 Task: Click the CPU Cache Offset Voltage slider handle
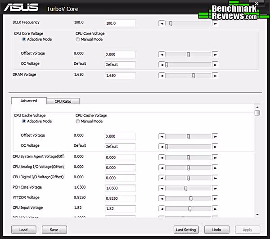coord(189,136)
